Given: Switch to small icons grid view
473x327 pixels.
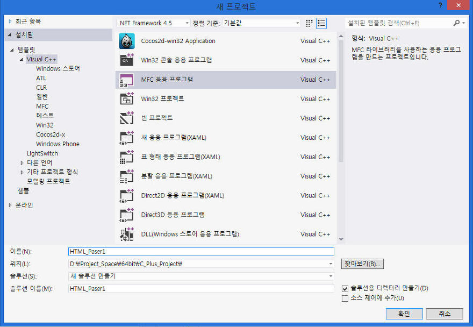Looking at the screenshot, I should (309, 23).
